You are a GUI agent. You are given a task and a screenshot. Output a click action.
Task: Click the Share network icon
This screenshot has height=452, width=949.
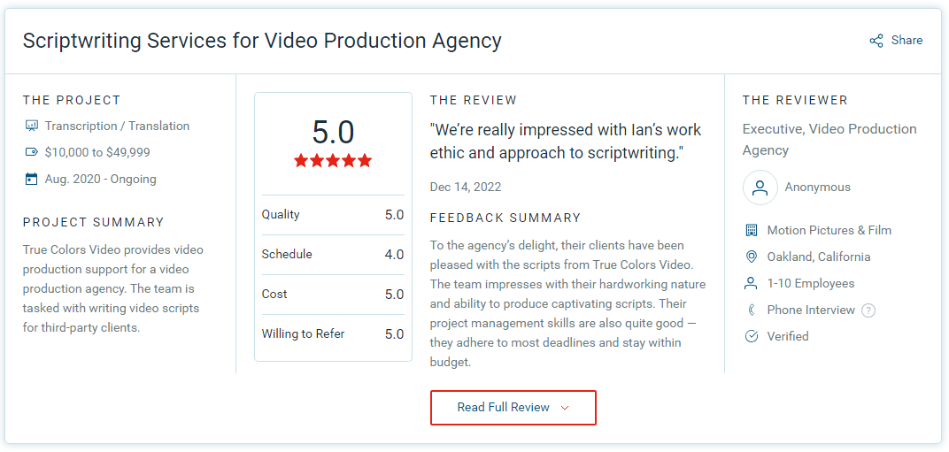[876, 41]
